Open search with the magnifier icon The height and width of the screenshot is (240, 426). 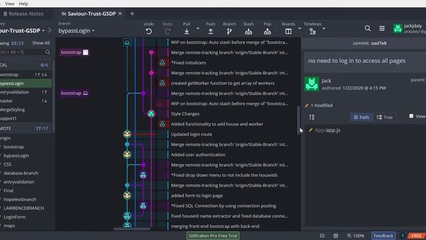coord(367,28)
